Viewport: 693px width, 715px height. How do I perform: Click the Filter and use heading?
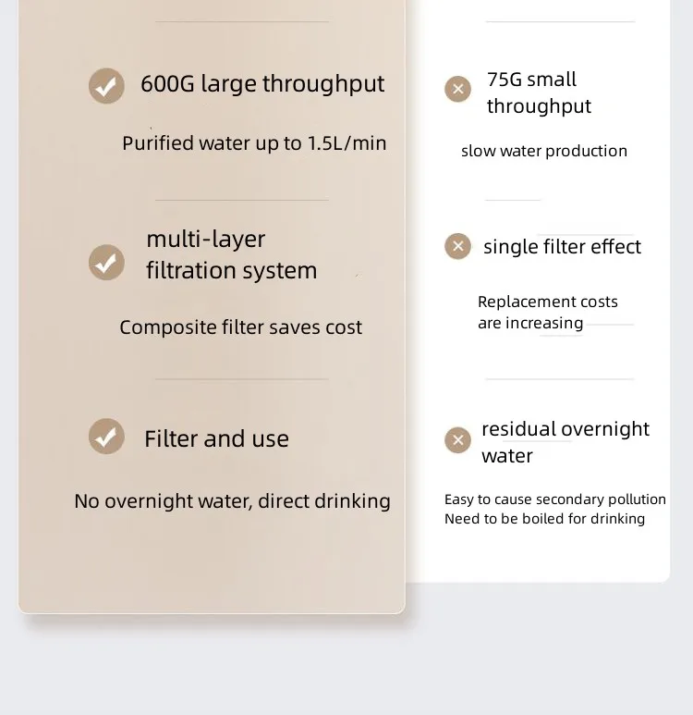click(x=216, y=438)
